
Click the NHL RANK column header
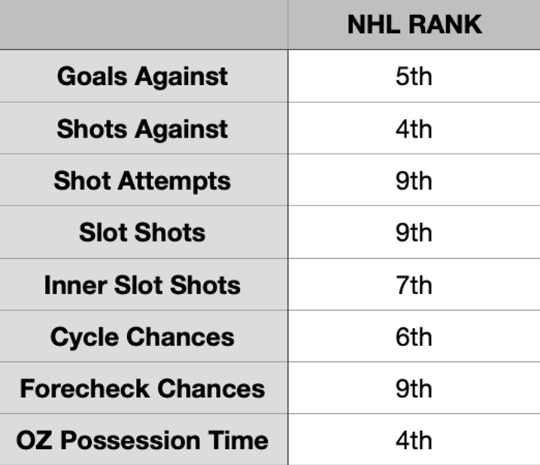[414, 24]
